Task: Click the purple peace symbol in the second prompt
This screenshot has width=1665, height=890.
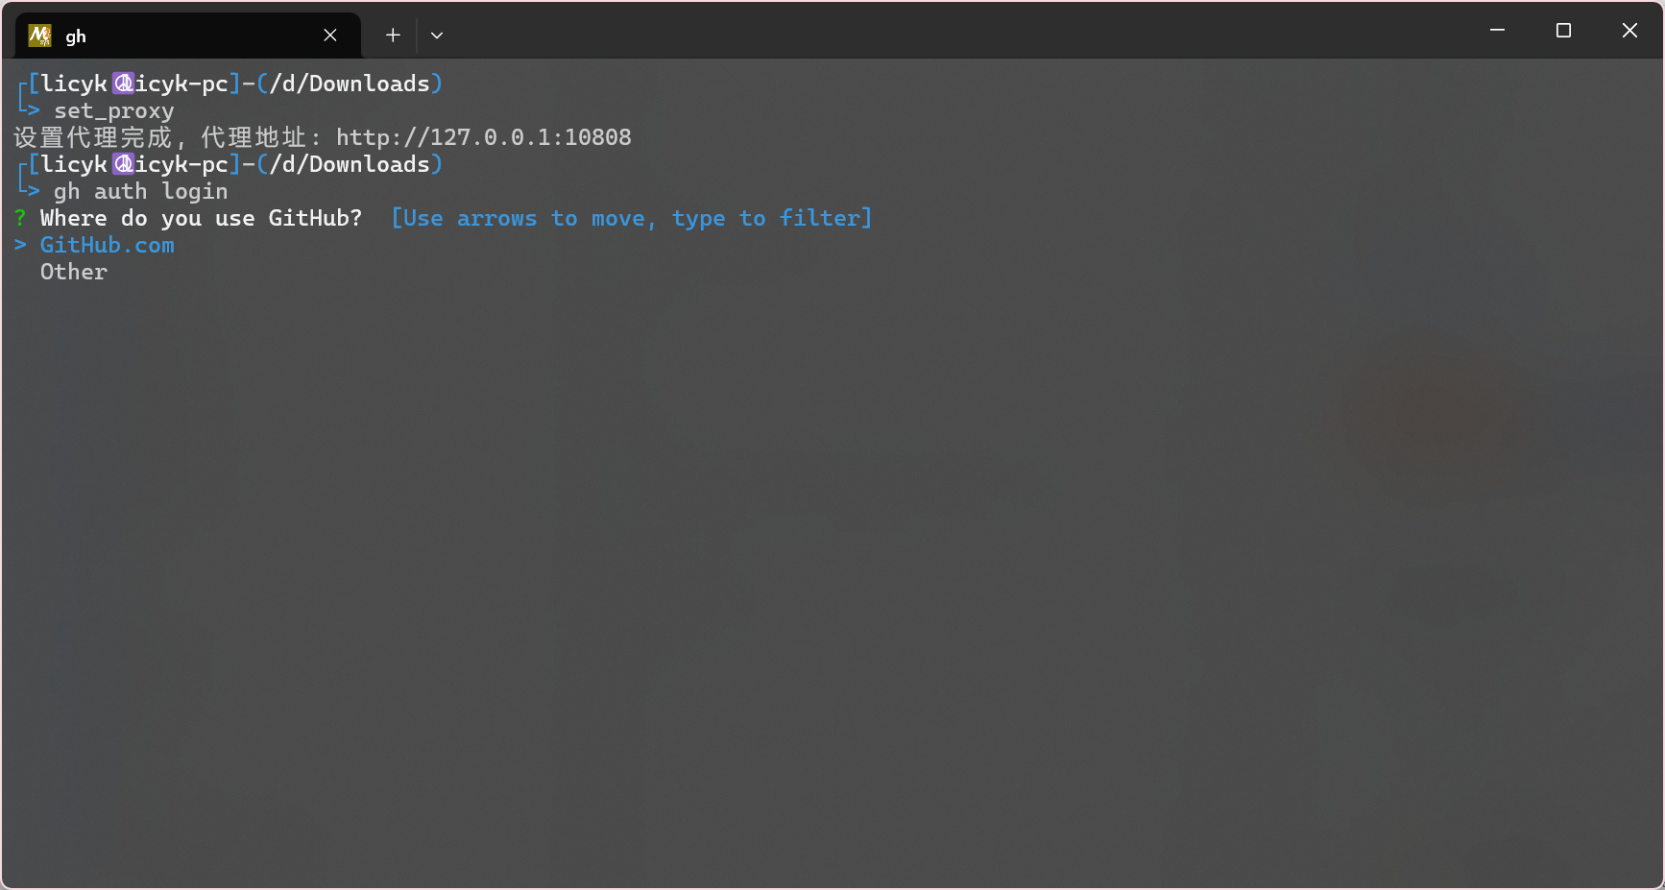Action: point(123,165)
